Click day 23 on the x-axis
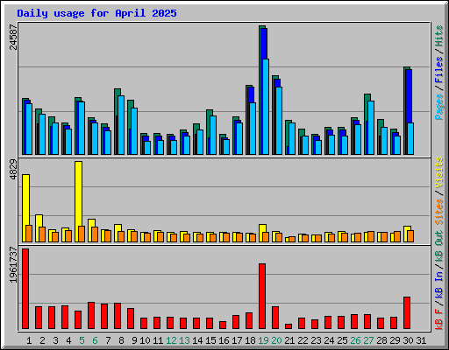The height and width of the screenshot is (350, 449). click(x=316, y=340)
